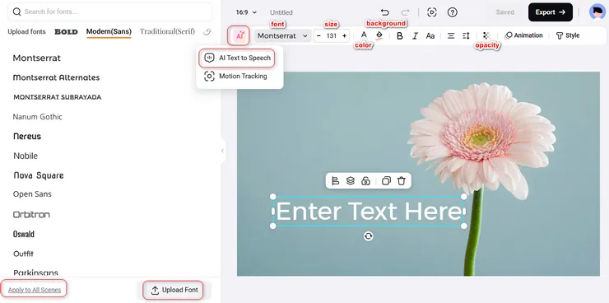Switch to Traditional(Serif) tab
The image size is (609, 303).
[167, 31]
